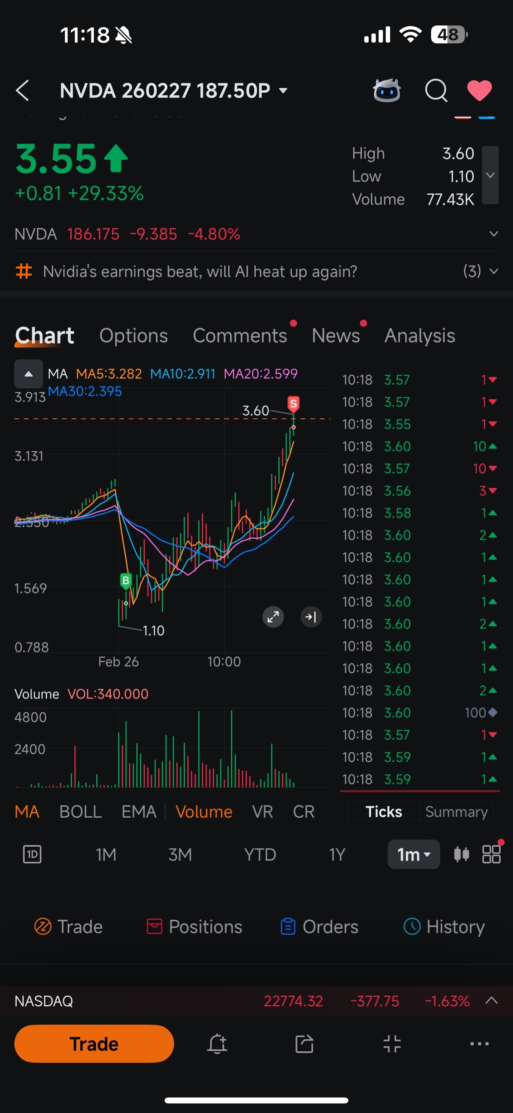
Task: Expand chart to fullscreen icon
Action: pyautogui.click(x=273, y=617)
